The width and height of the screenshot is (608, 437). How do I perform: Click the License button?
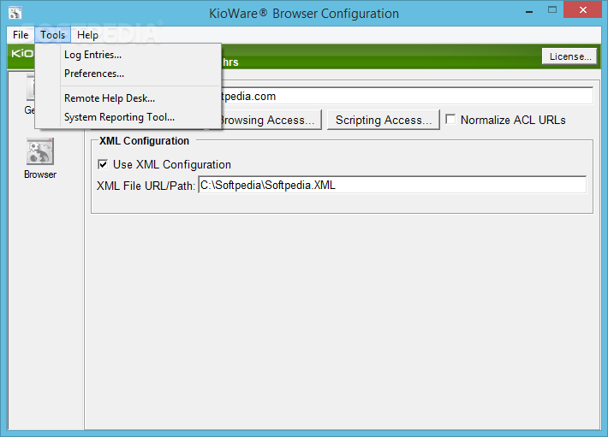[x=569, y=56]
